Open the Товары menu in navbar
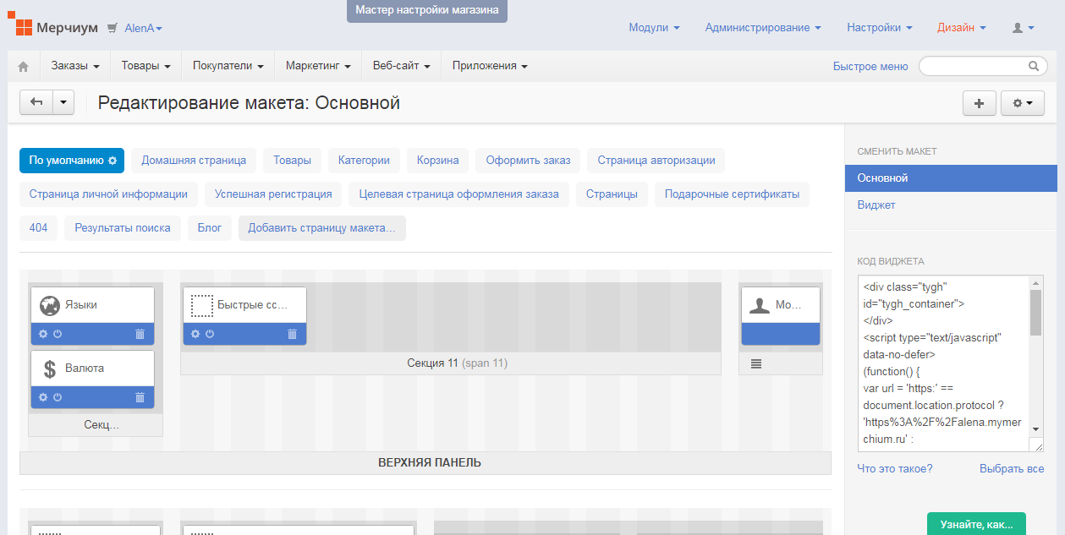Viewport: 1065px width, 535px height. 146,66
